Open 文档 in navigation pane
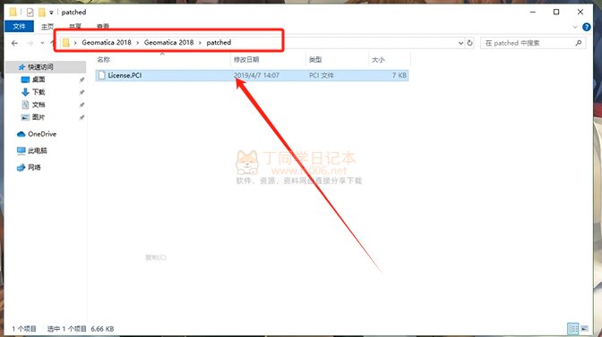The image size is (602, 337). point(39,105)
